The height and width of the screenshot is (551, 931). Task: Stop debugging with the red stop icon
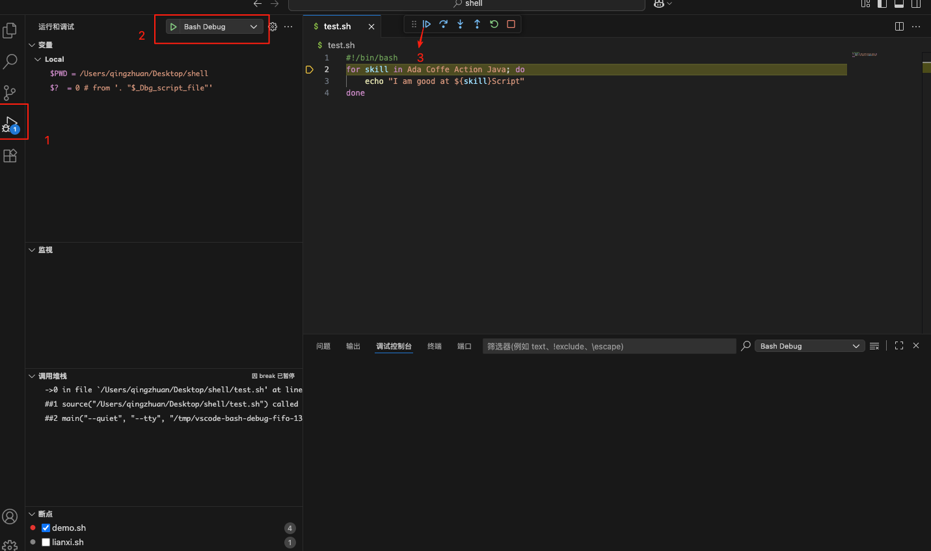511,24
